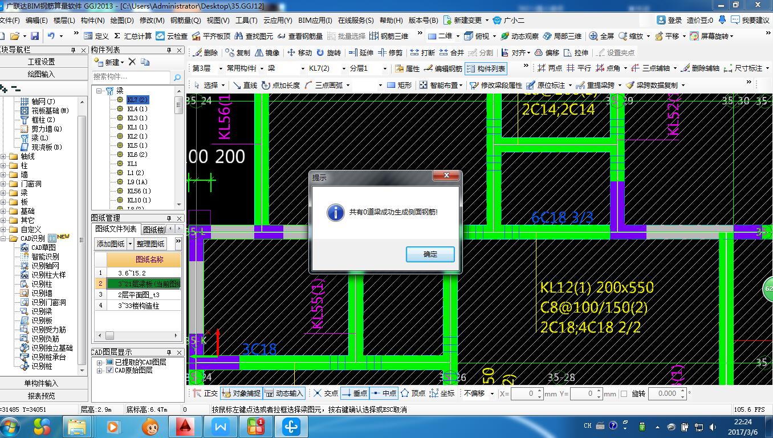773x438 pixels.
Task: Open the 钢筋量(Q) menu
Action: [x=185, y=20]
